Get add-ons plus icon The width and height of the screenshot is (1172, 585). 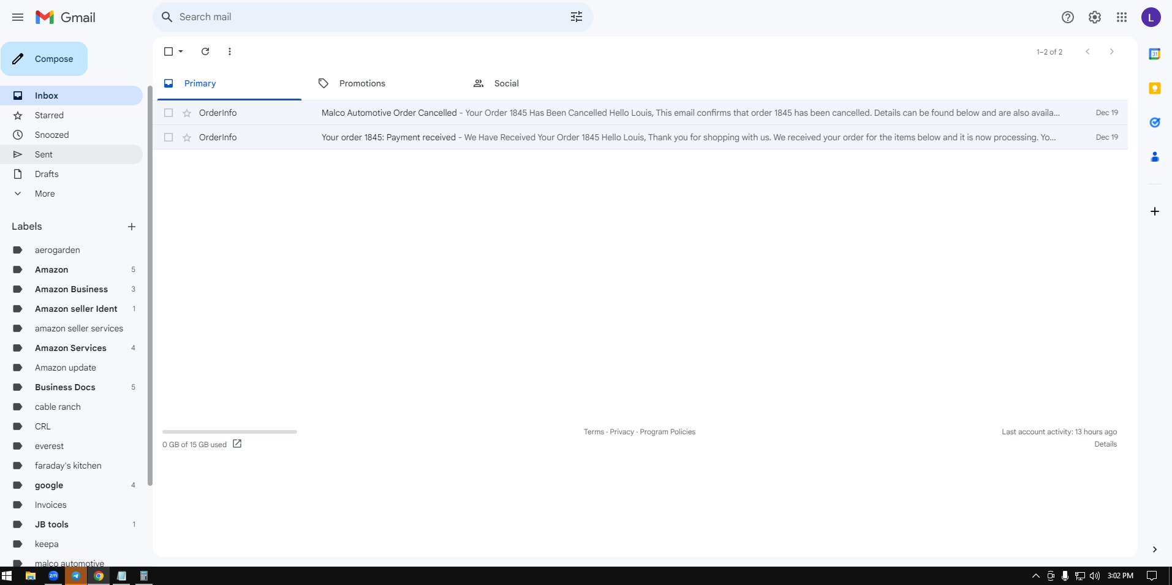click(x=1155, y=211)
